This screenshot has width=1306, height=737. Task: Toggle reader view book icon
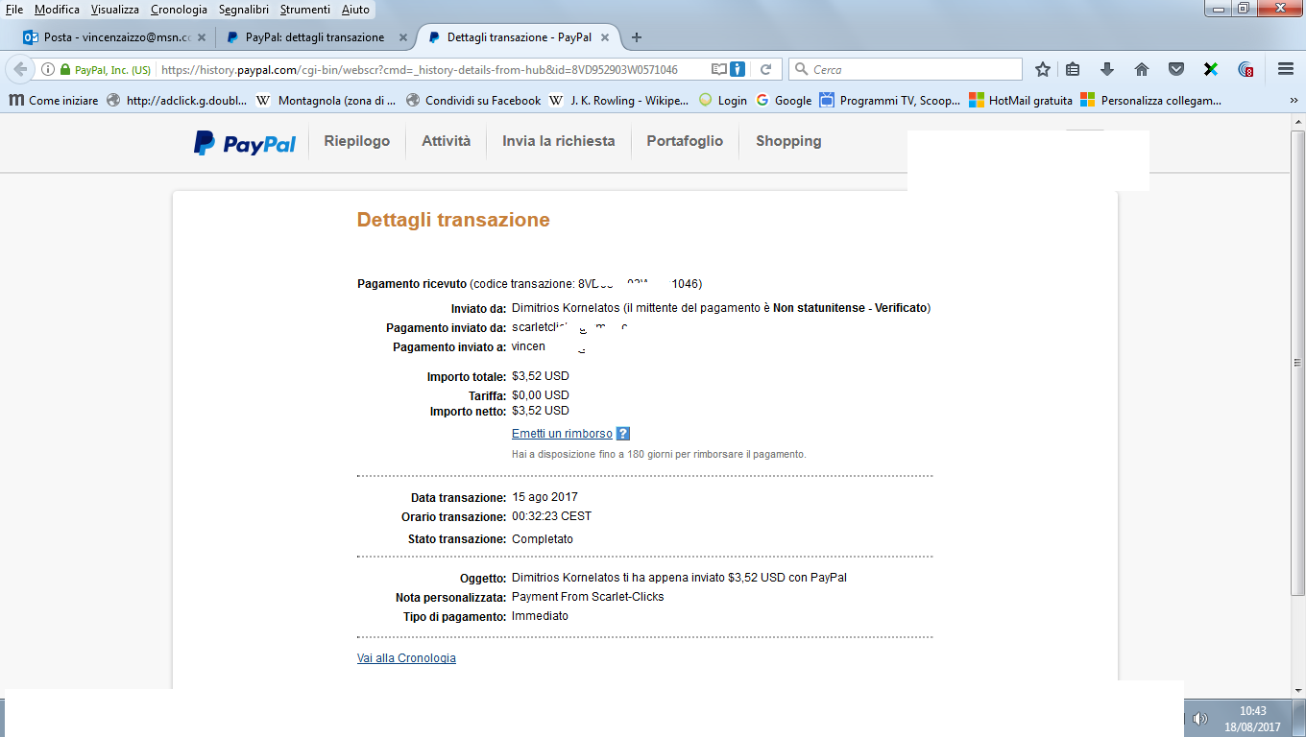click(719, 69)
